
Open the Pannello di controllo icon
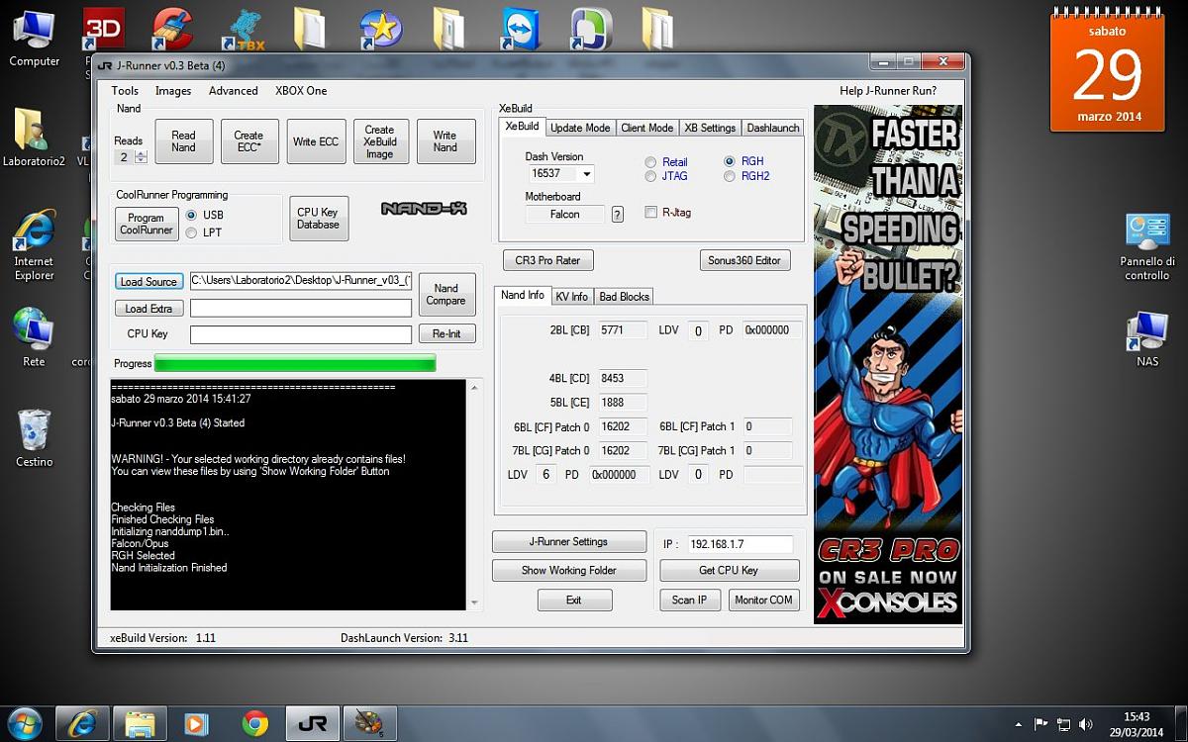click(1147, 247)
